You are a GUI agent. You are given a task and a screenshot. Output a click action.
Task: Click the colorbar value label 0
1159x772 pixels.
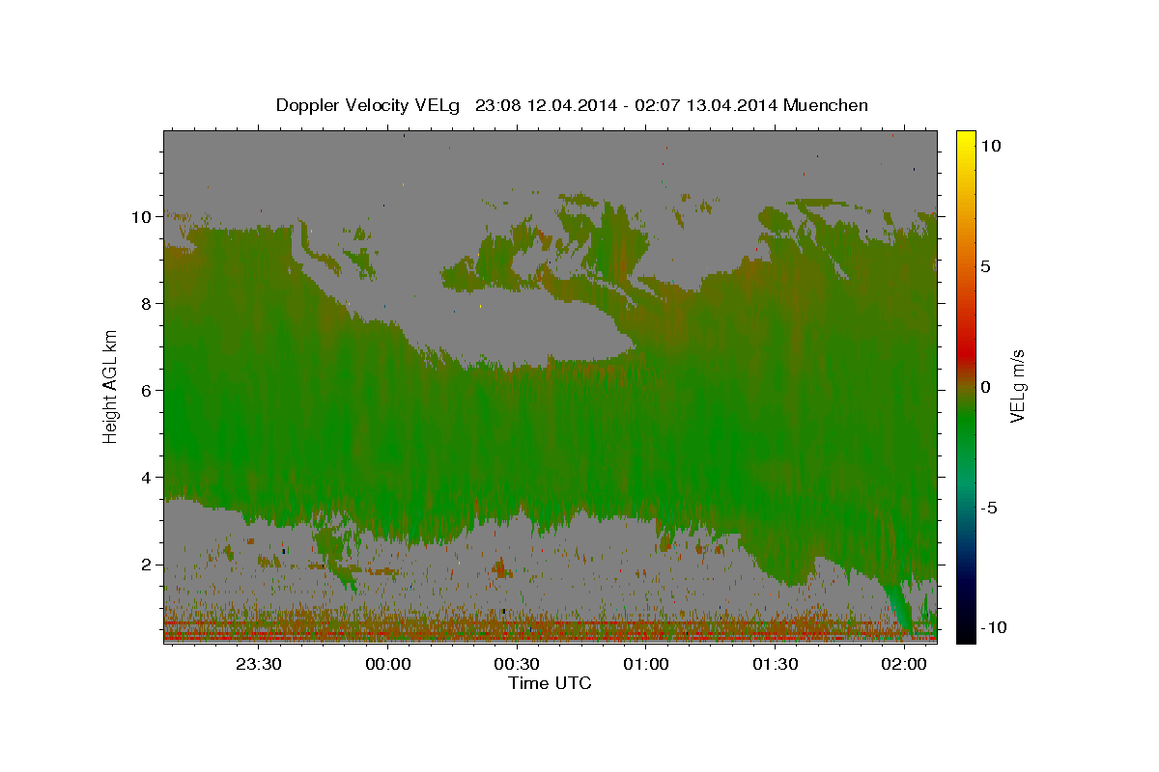click(x=986, y=387)
